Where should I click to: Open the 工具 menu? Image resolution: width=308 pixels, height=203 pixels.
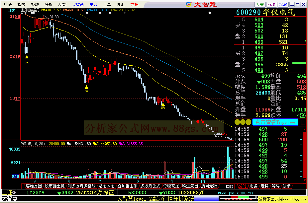click(x=107, y=4)
